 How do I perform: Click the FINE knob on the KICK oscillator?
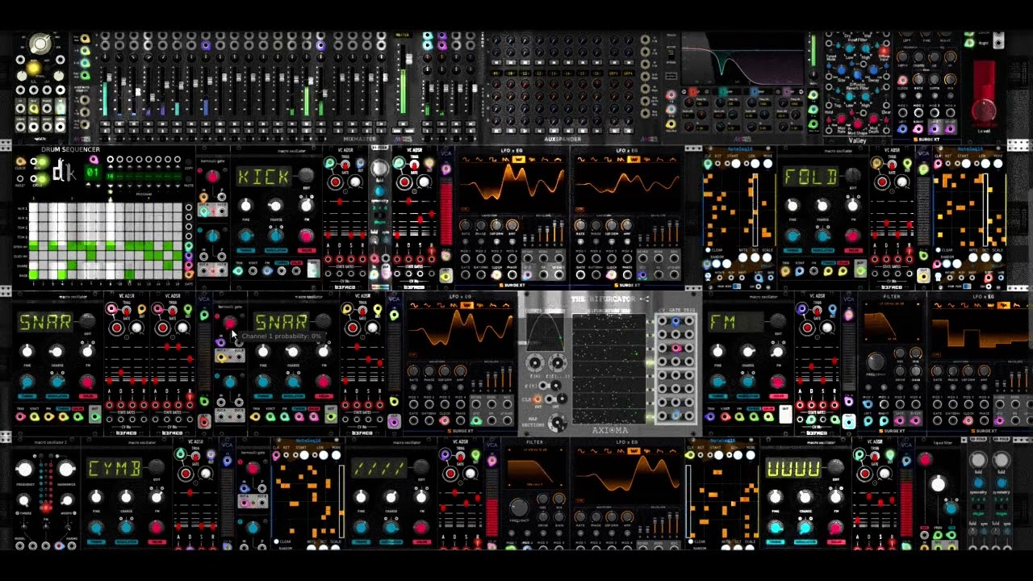click(x=245, y=206)
